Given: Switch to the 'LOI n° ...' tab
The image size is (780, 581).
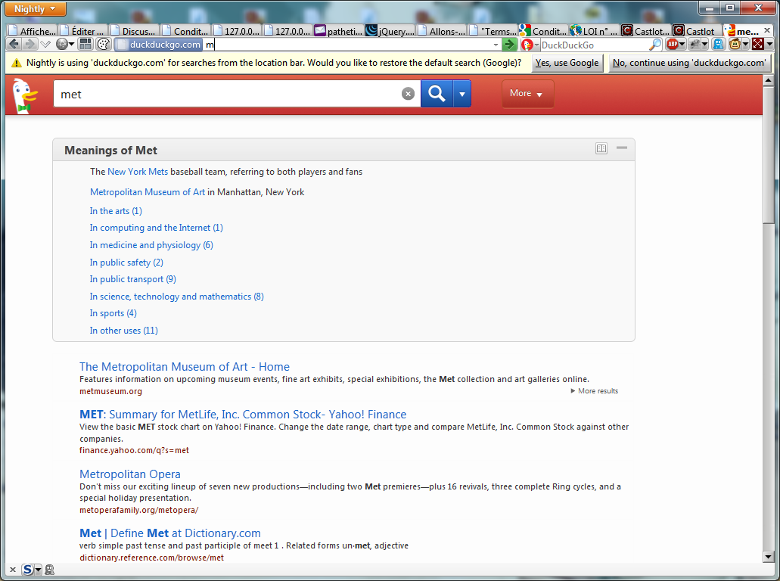Looking at the screenshot, I should pos(594,31).
